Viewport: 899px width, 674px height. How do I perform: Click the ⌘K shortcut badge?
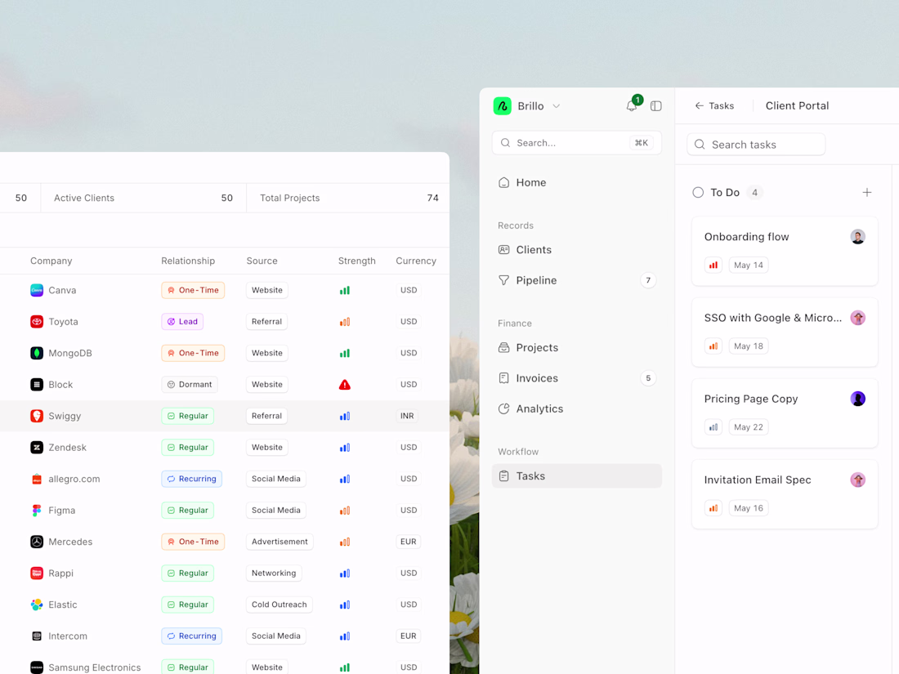click(641, 143)
